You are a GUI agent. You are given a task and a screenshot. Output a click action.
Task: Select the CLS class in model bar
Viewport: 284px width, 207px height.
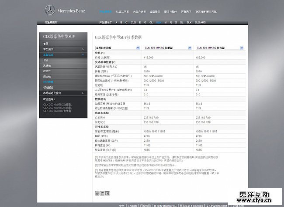[134, 21]
